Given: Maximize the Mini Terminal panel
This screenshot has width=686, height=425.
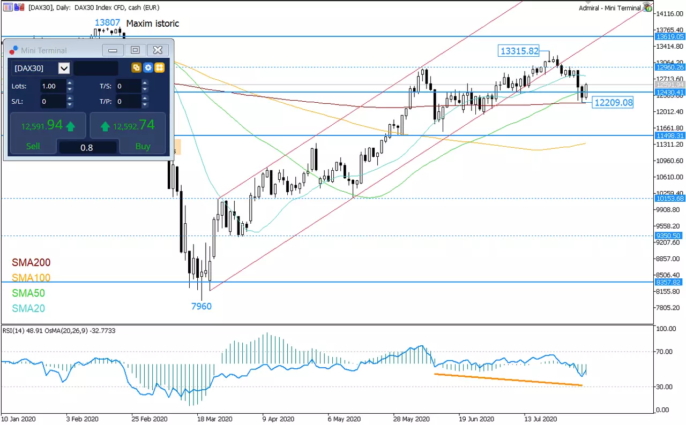Looking at the screenshot, I should tap(135, 50).
